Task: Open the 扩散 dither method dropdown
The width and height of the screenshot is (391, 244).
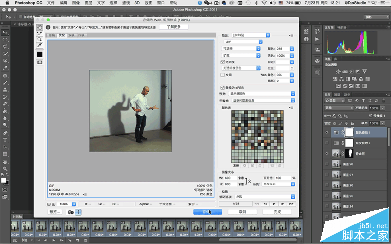Action: (x=241, y=55)
